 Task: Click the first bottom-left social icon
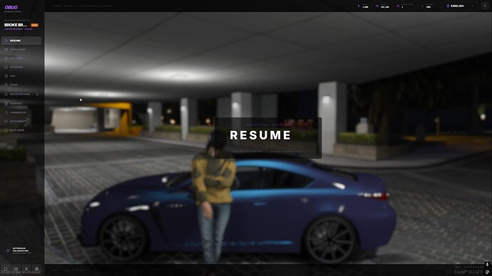tap(6, 269)
